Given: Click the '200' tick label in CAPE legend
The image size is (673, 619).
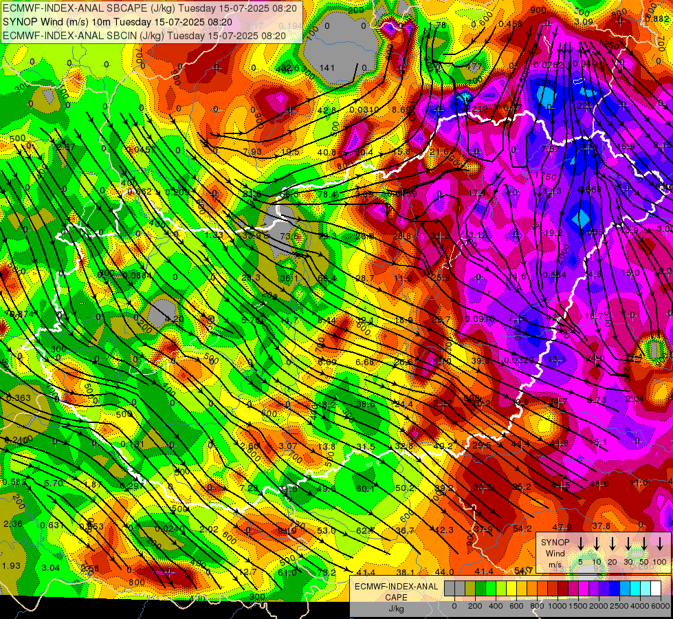Looking at the screenshot, I should tap(475, 606).
